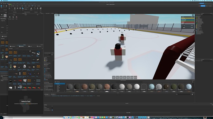Select Players in the Explorer tree

198,17
